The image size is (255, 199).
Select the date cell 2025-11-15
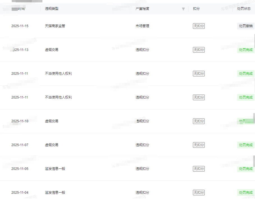point(20,26)
